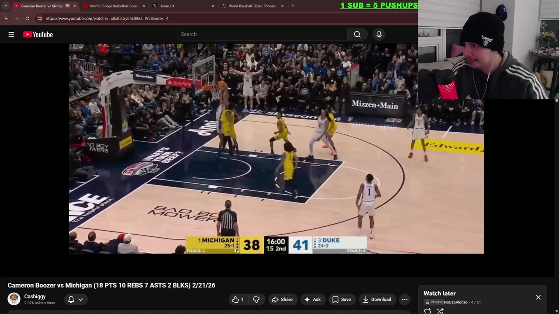View site information icon in address bar
The height and width of the screenshot is (314, 559).
pos(40,18)
